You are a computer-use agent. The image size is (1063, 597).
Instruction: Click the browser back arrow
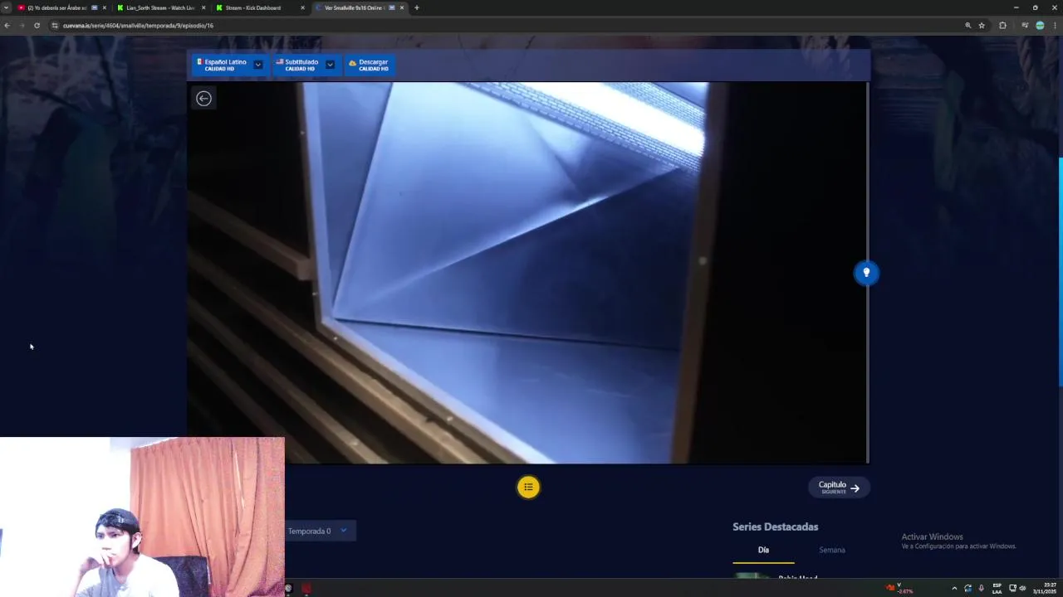(x=7, y=26)
